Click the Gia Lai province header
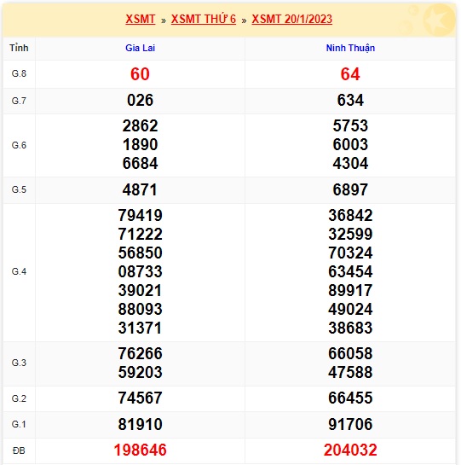461x465 pixels. pyautogui.click(x=140, y=48)
